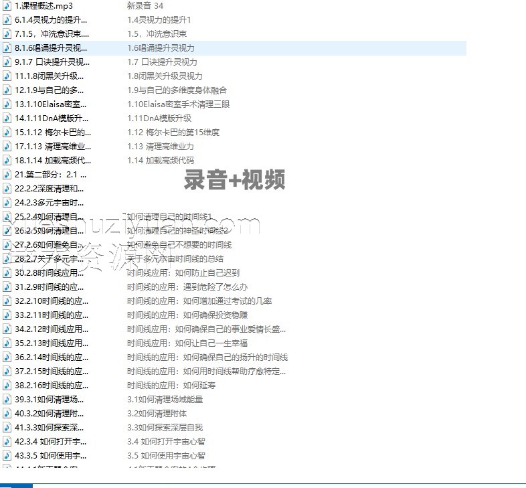Select the file name 36.2.14时间线的应...
526x488 pixels.
click(x=52, y=357)
